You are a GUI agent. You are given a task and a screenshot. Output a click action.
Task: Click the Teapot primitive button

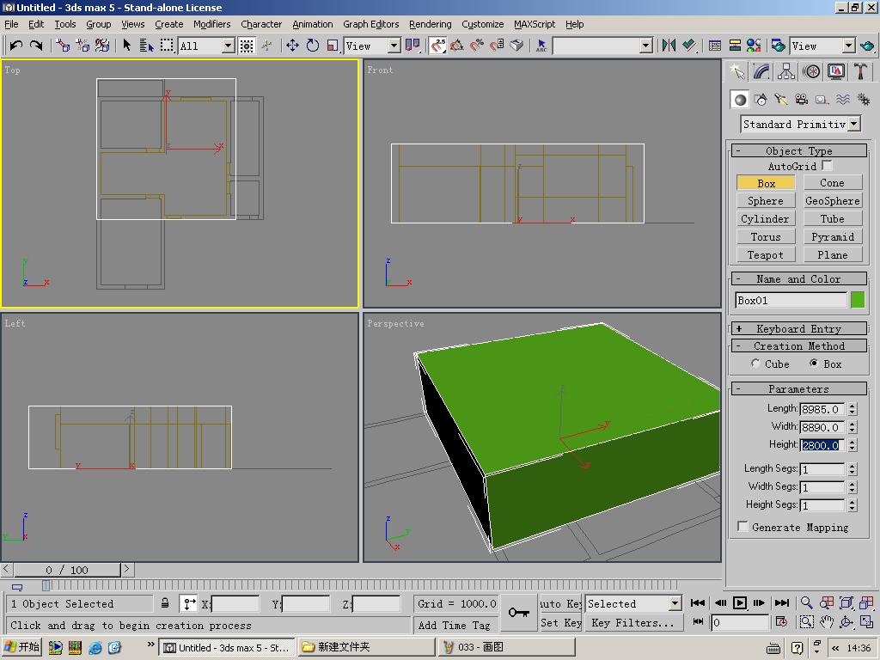pyautogui.click(x=765, y=254)
